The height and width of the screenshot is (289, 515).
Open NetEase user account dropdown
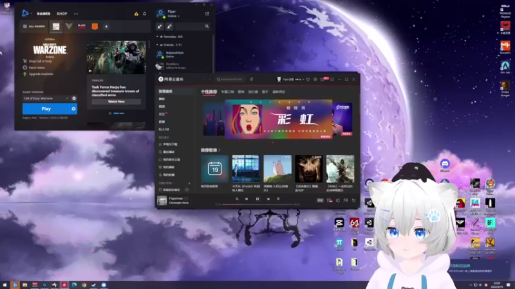tap(292, 79)
